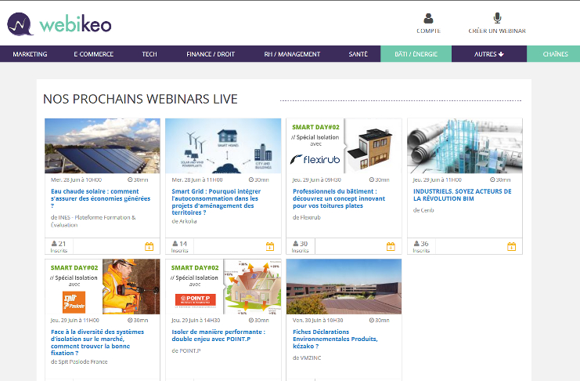This screenshot has height=381, width=580.
Task: Add Eau chaude solaire webinar to calendar
Action: click(149, 246)
